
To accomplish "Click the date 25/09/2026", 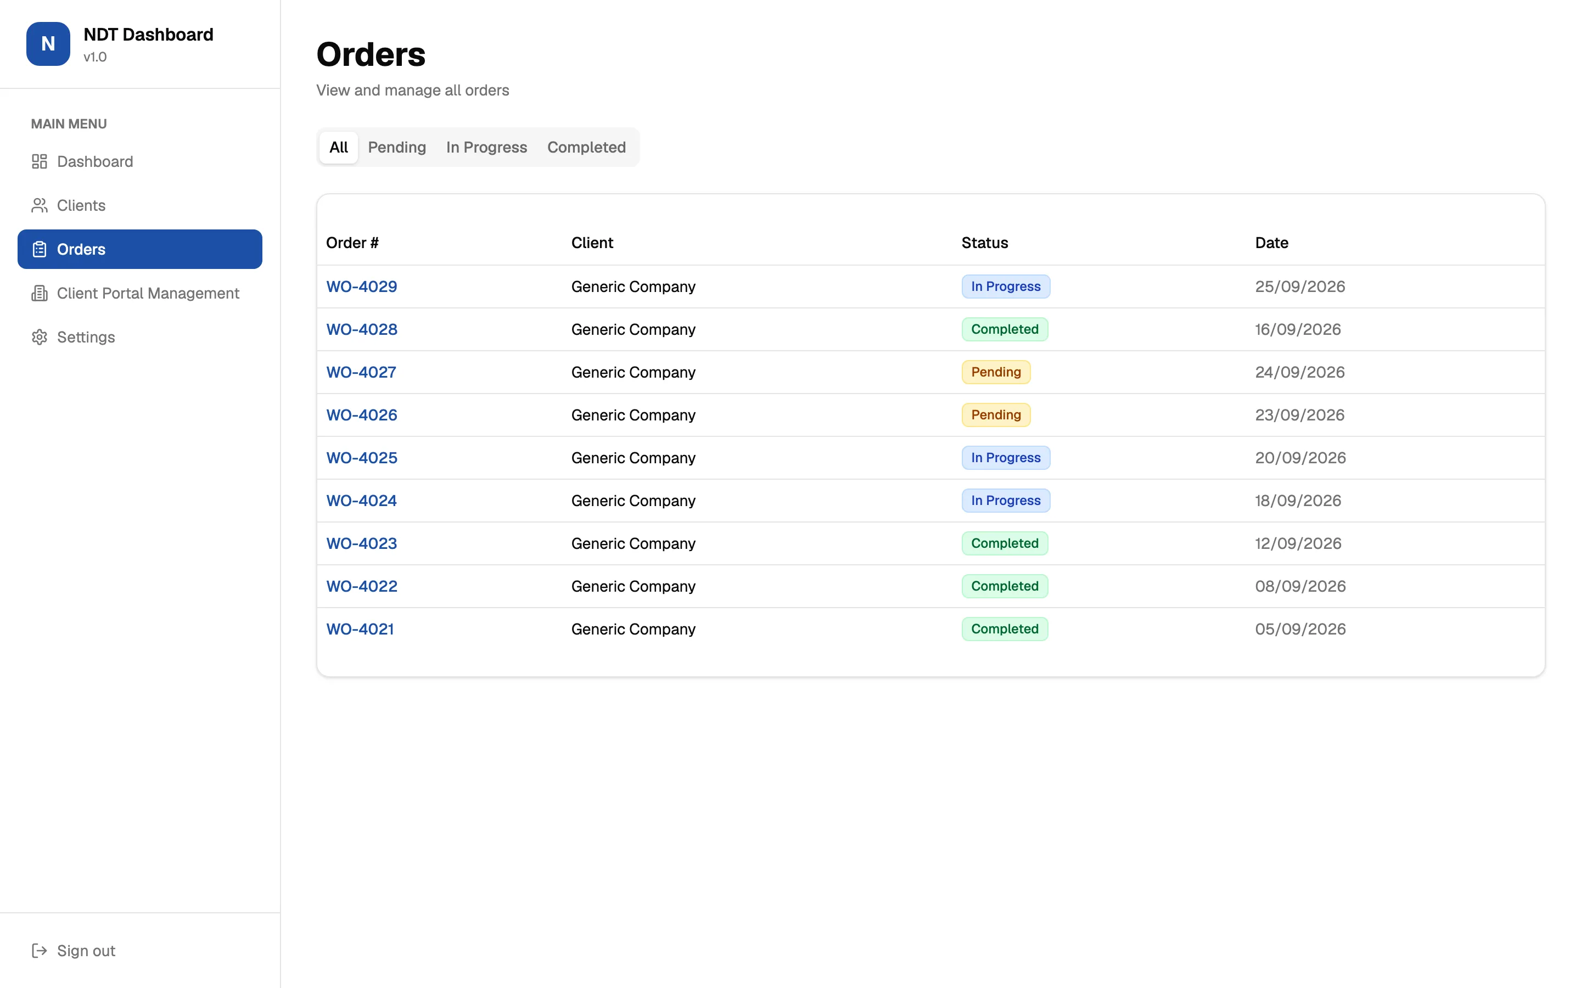I will [1299, 286].
